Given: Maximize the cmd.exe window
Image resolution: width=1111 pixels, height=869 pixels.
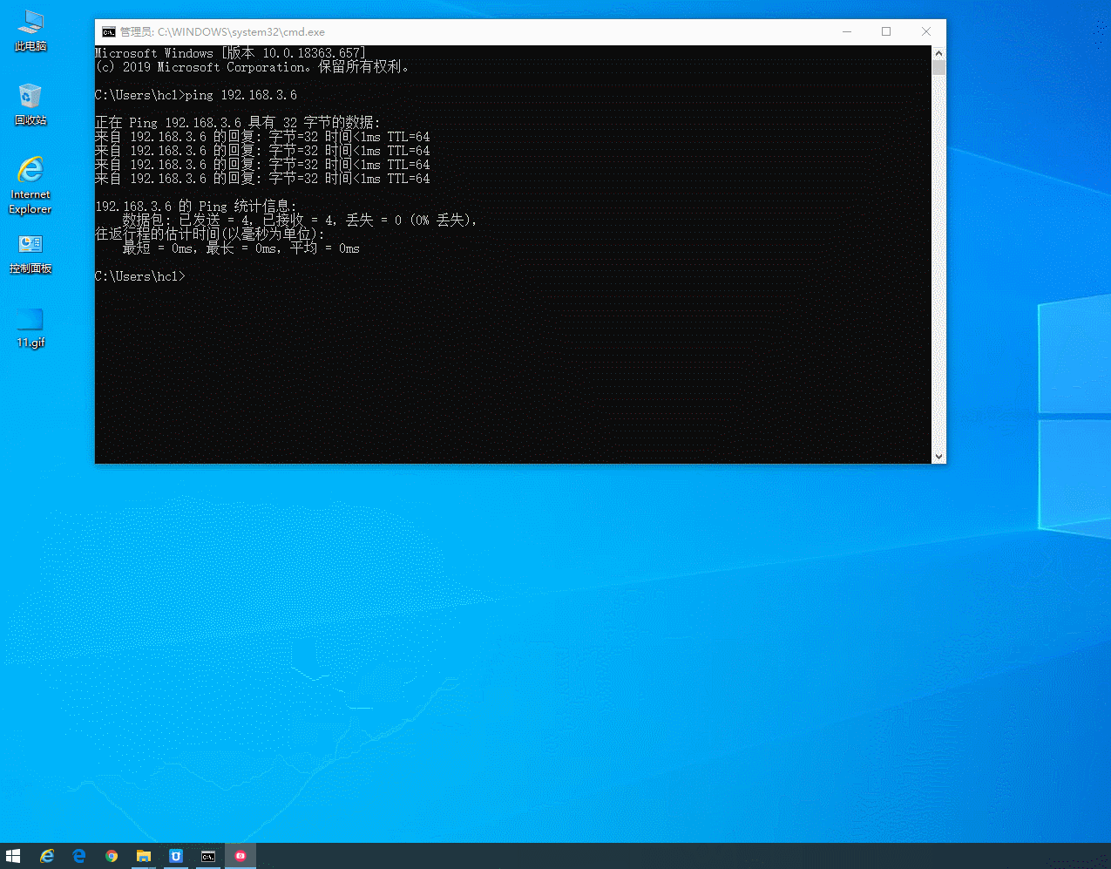Looking at the screenshot, I should 886,32.
